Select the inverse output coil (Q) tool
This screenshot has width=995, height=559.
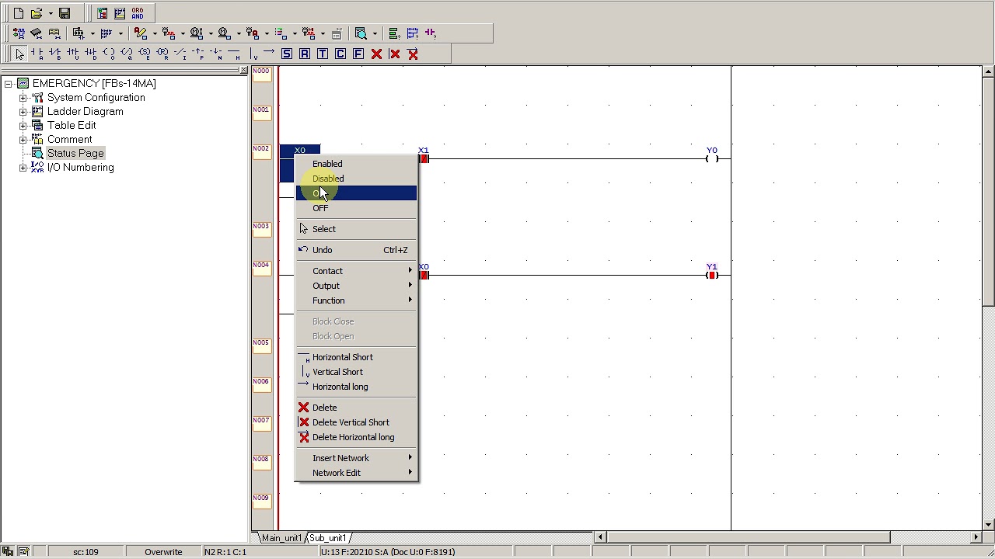point(127,54)
